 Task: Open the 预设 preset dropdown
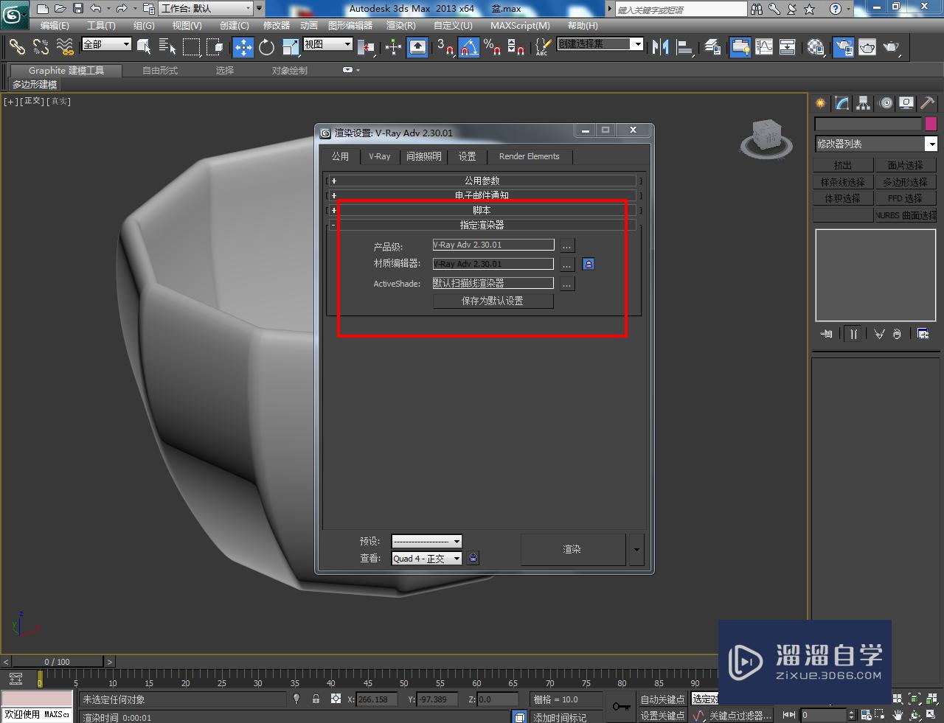click(x=426, y=541)
